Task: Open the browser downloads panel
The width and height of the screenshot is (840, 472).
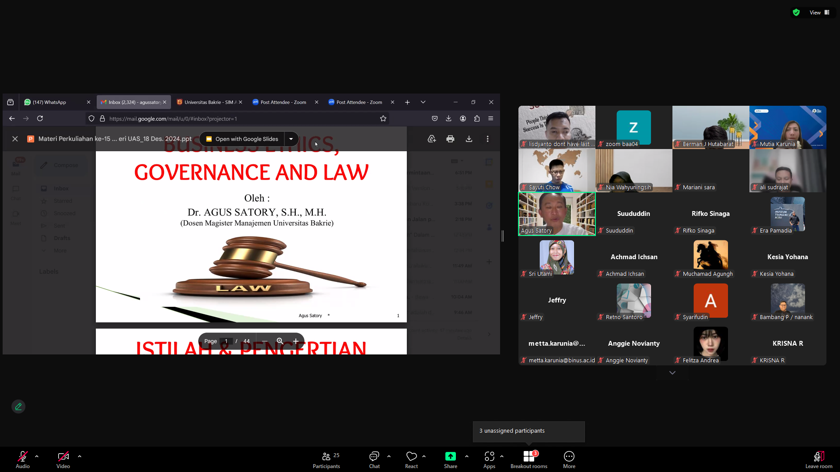Action: (448, 118)
